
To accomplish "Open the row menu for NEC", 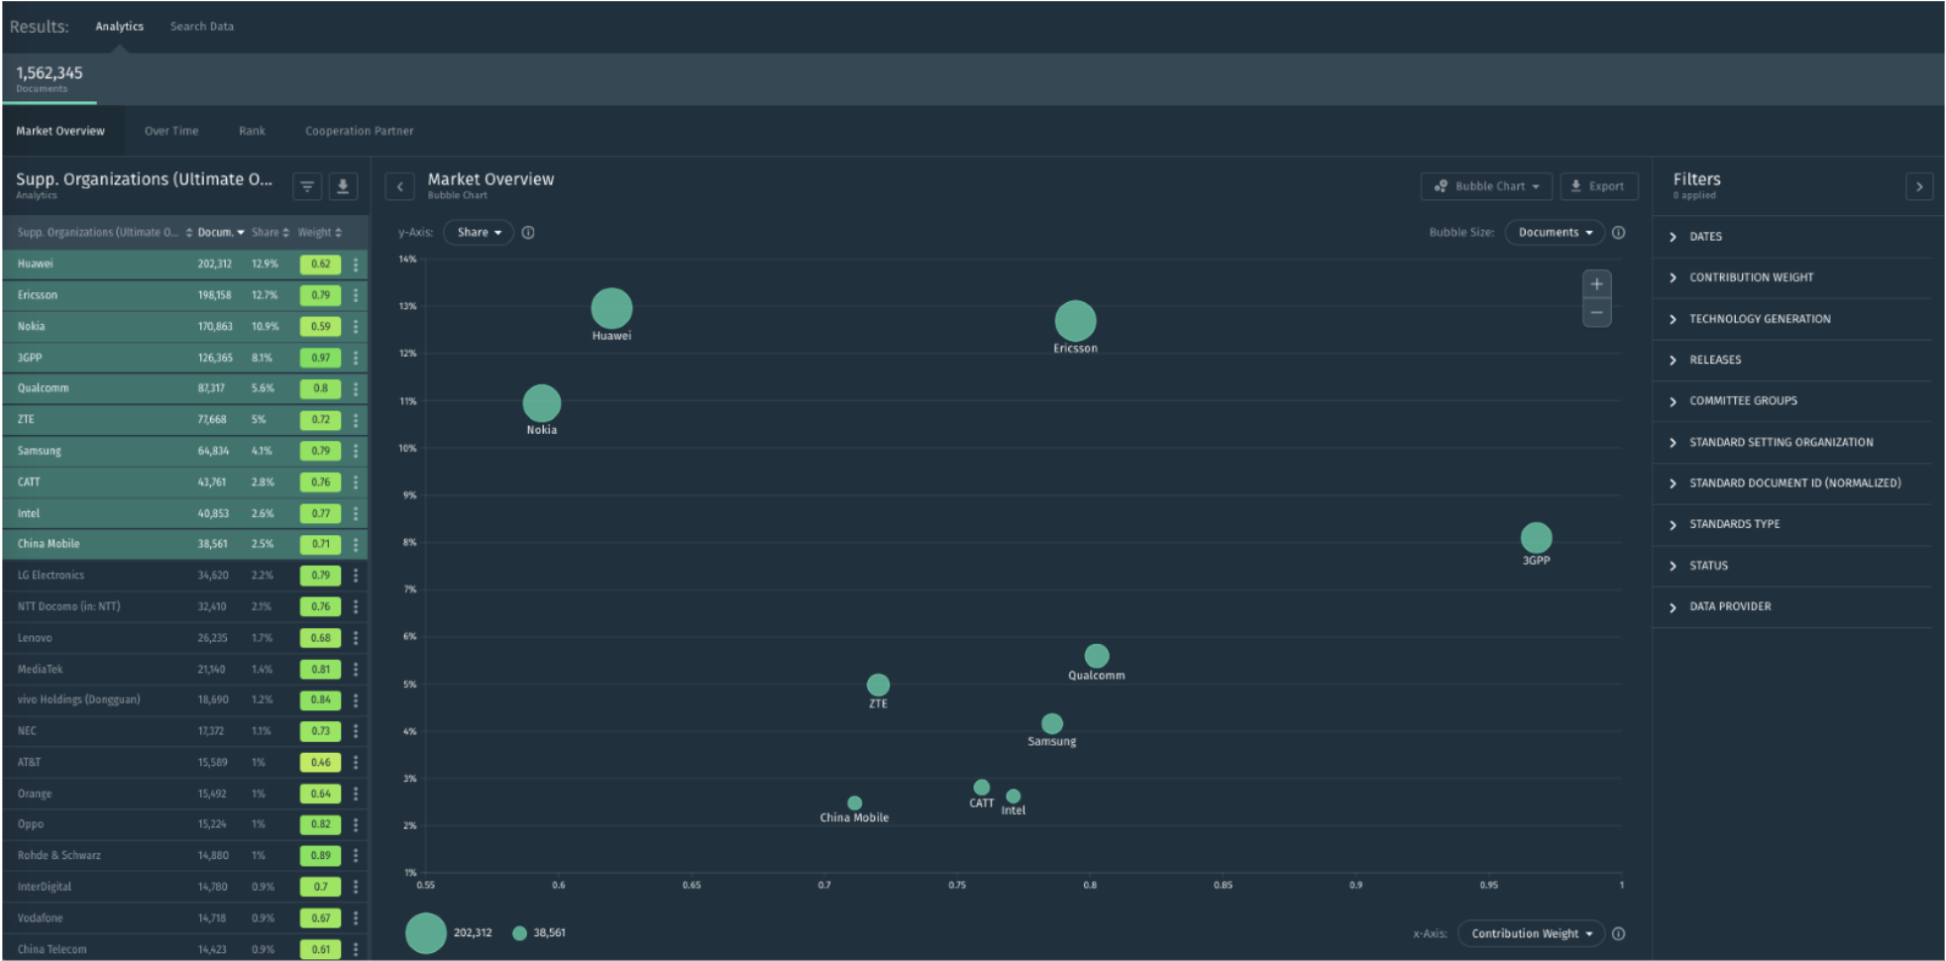I will (x=356, y=731).
